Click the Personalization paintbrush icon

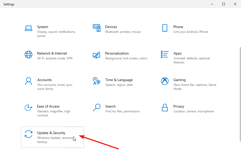pyautogui.click(x=97, y=55)
